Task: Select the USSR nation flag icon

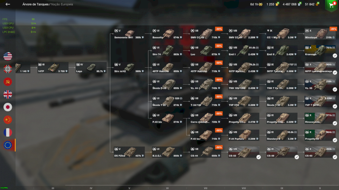Action: click(x=8, y=82)
